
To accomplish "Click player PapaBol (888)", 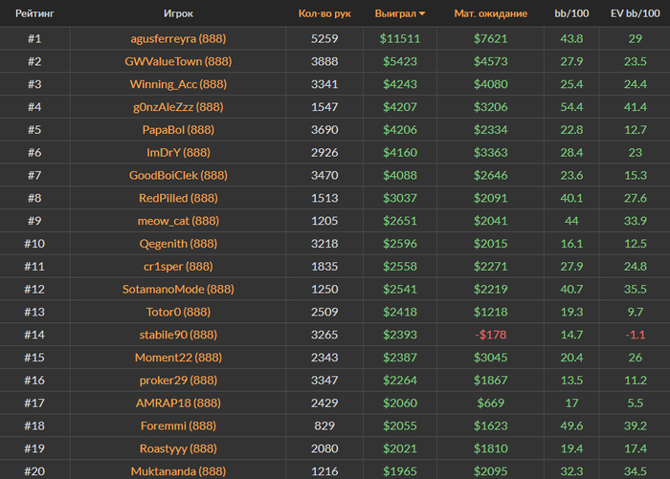I will (178, 129).
